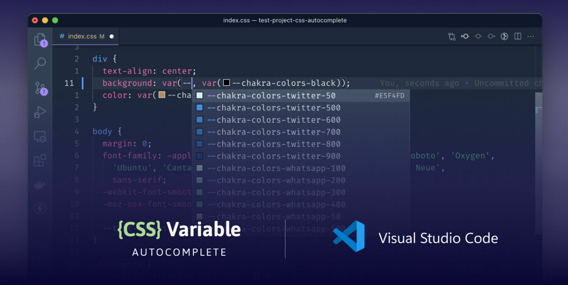Click line number 11 in the gutter
The width and height of the screenshot is (568, 285).
pyautogui.click(x=69, y=83)
